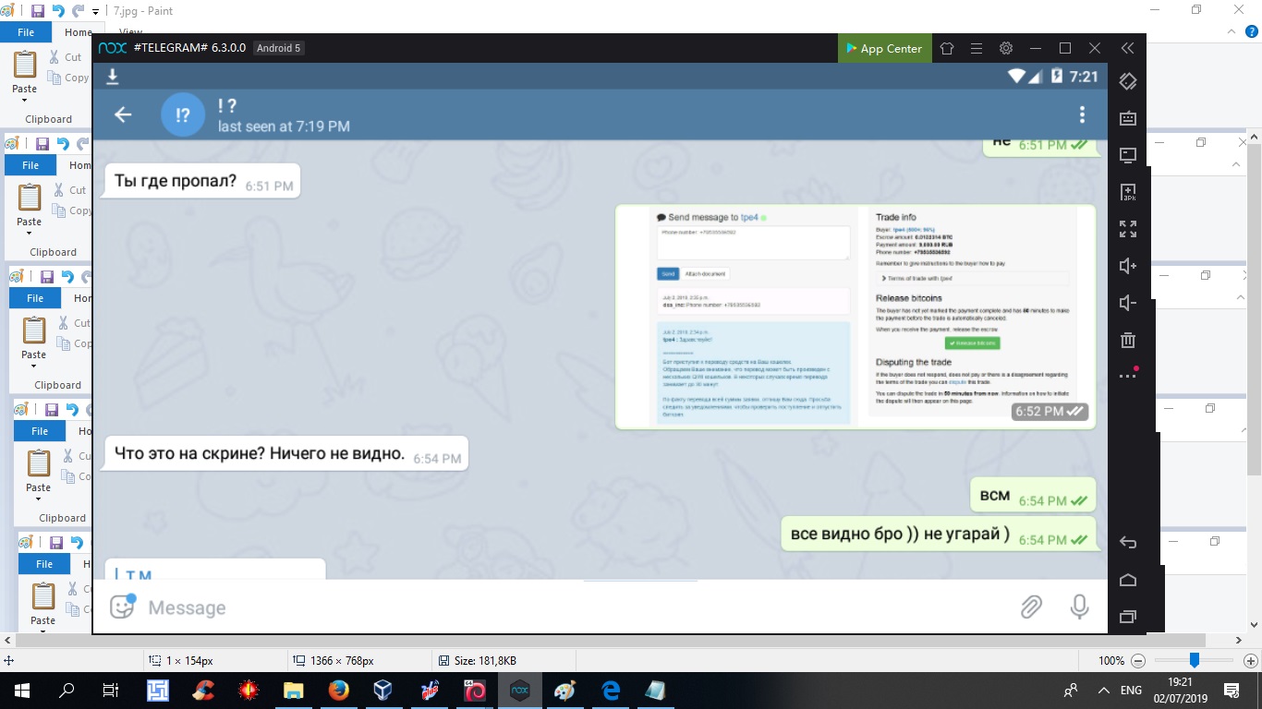Open the File tab in 7.jpg Paint

26,32
